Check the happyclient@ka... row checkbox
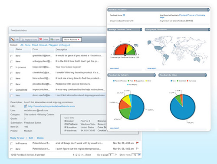The height and width of the screenshot is (164, 217). pyautogui.click(x=11, y=67)
